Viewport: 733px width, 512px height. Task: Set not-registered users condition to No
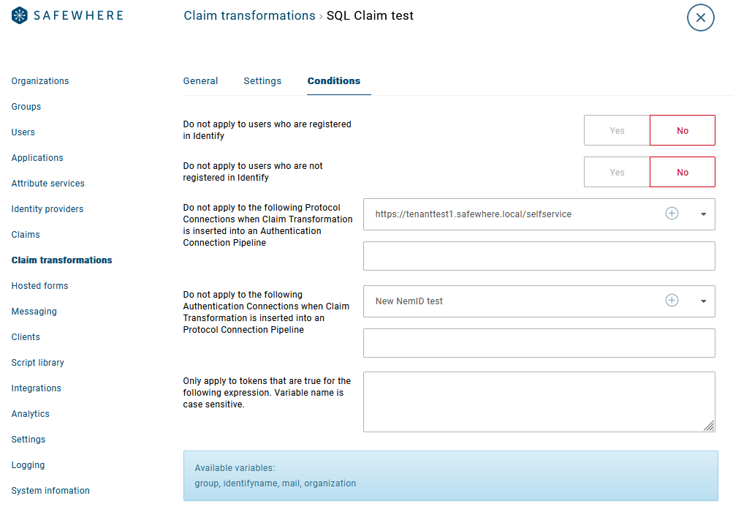pyautogui.click(x=683, y=172)
